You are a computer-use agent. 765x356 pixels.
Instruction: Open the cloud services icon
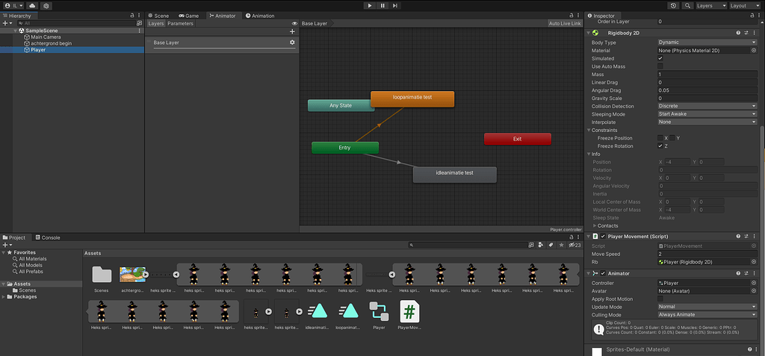point(32,5)
